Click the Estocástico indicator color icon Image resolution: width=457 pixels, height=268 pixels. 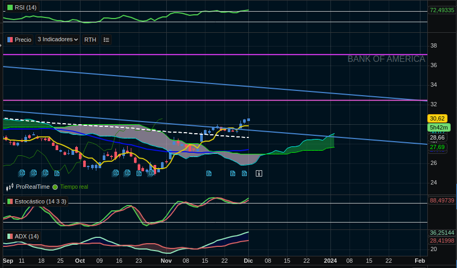[x=10, y=201]
